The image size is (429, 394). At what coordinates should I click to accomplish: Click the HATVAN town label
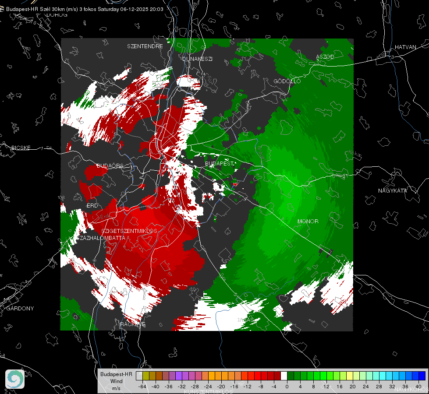point(405,47)
